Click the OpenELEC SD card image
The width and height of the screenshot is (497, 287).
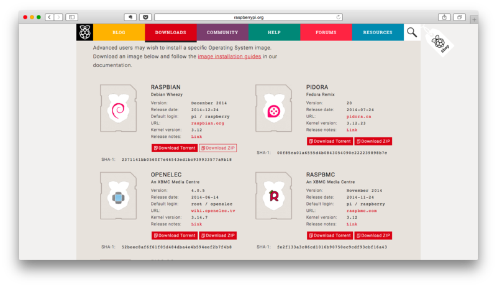[118, 196]
